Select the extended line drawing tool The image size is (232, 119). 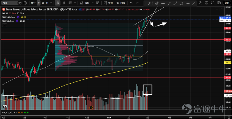point(169,3)
